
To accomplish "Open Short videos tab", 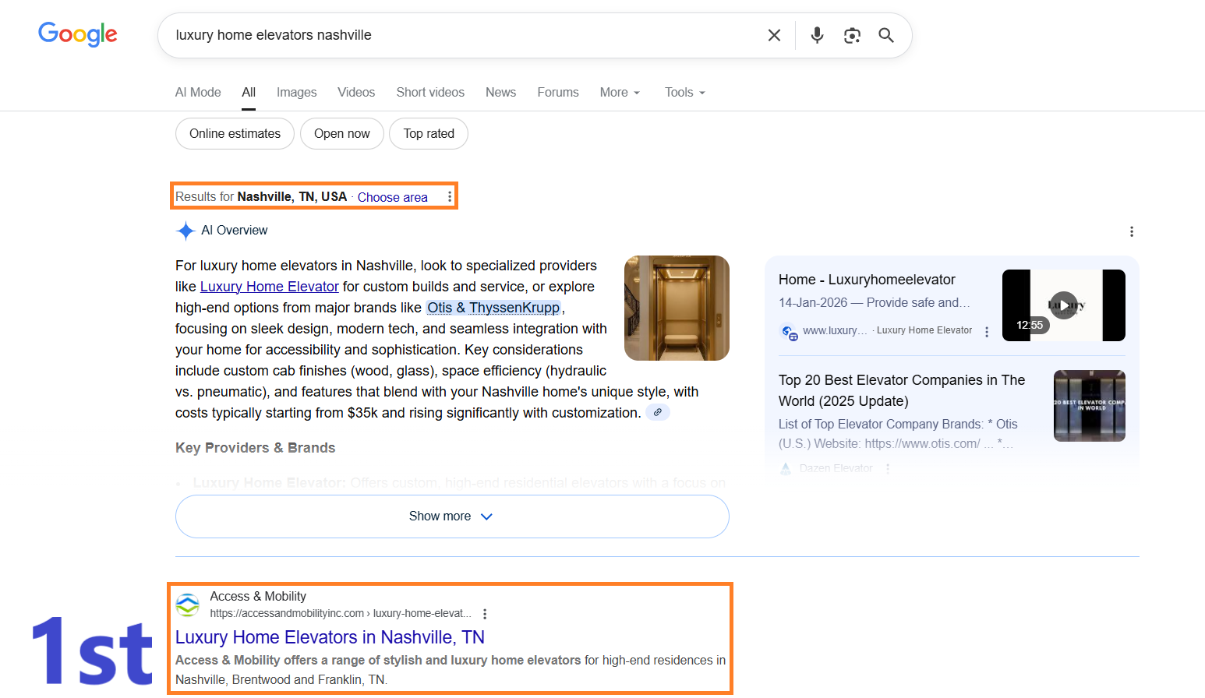I will pyautogui.click(x=430, y=92).
